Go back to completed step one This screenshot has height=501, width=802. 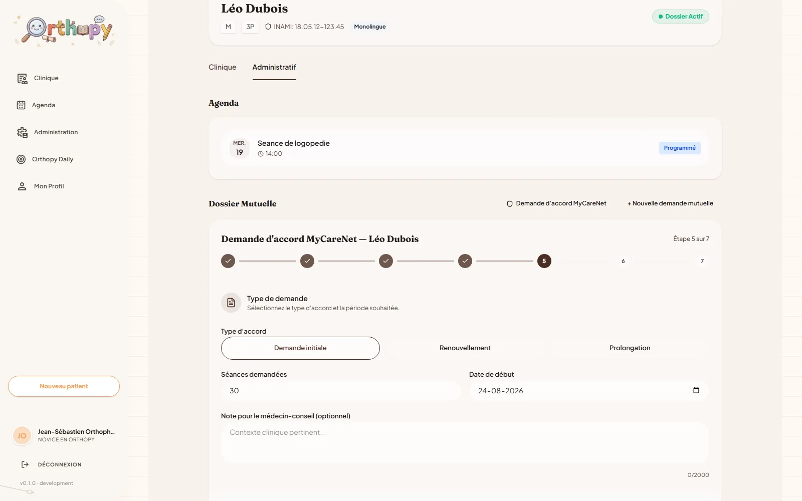[x=228, y=261]
